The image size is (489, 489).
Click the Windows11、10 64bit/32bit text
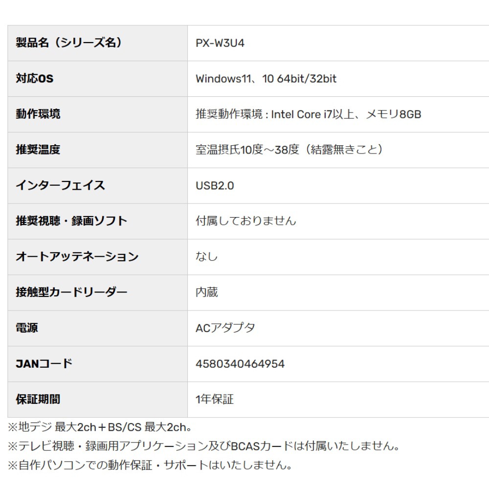click(266, 79)
